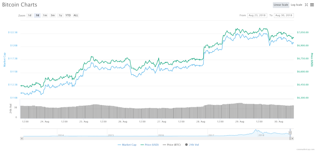
Task: Select YTD zoom range
Action: coord(68,15)
